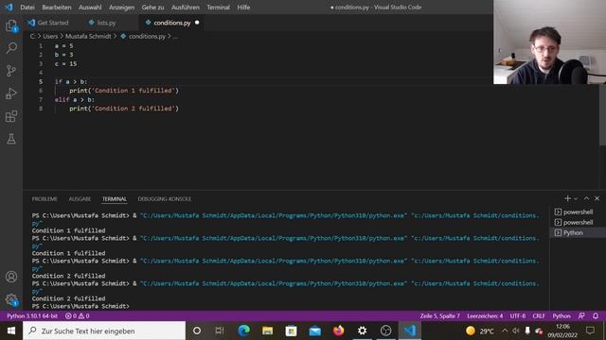Open errors and warnings status indicator
Image resolution: width=606 pixels, height=340 pixels.
click(x=77, y=315)
